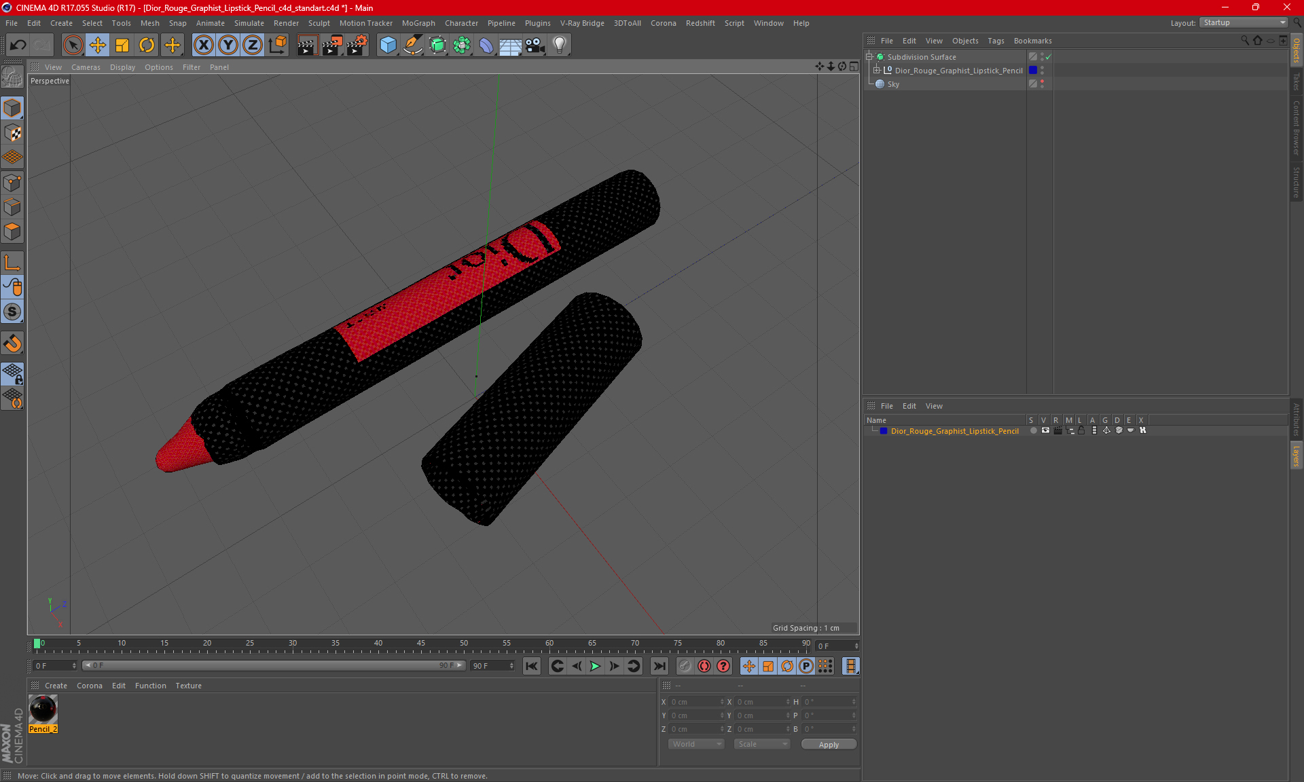Activate the Move tool in top toolbar

98,45
